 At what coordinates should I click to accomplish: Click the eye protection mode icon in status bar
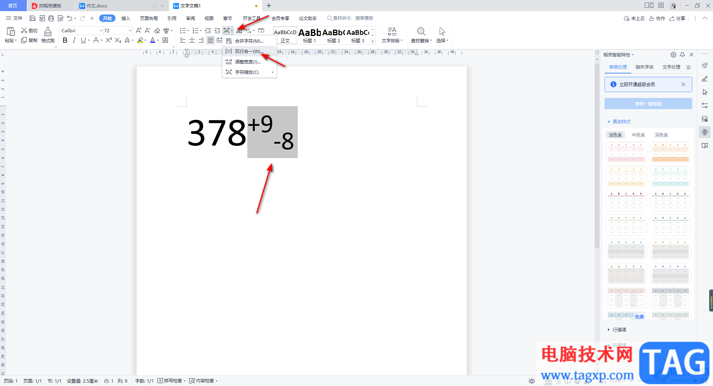tap(532, 381)
